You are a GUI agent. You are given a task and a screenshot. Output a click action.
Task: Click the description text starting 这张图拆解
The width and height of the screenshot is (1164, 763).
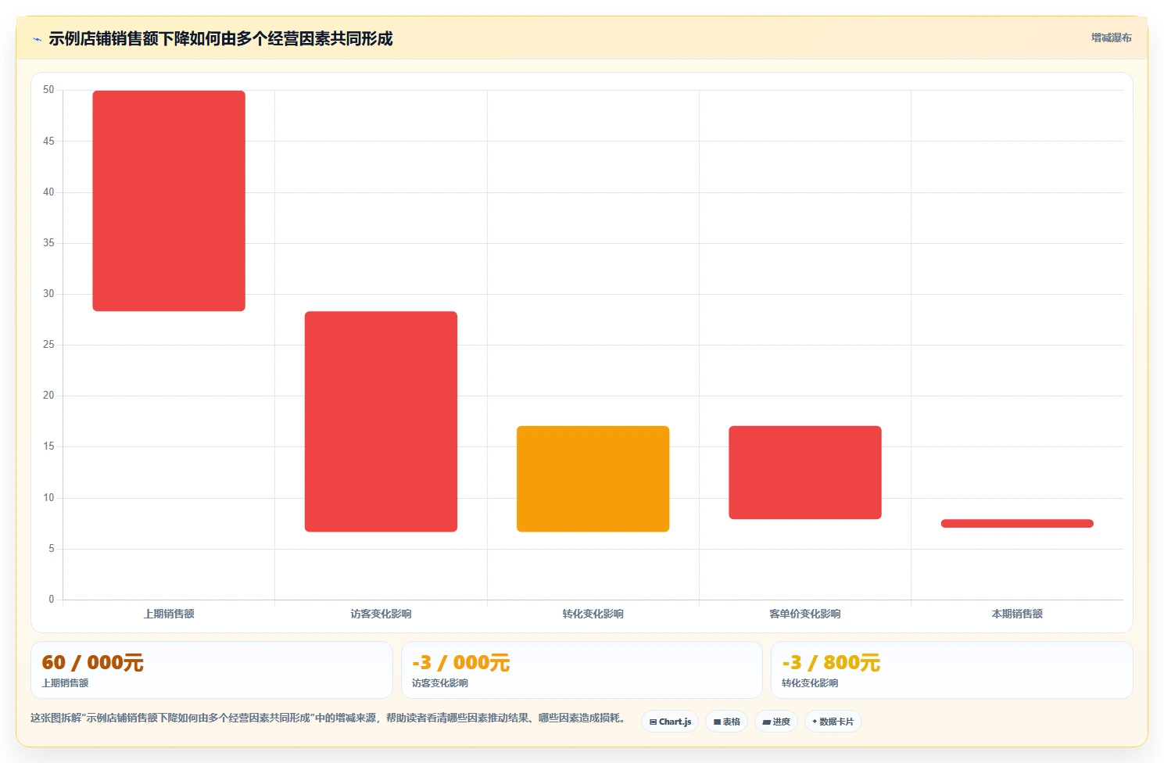point(328,718)
